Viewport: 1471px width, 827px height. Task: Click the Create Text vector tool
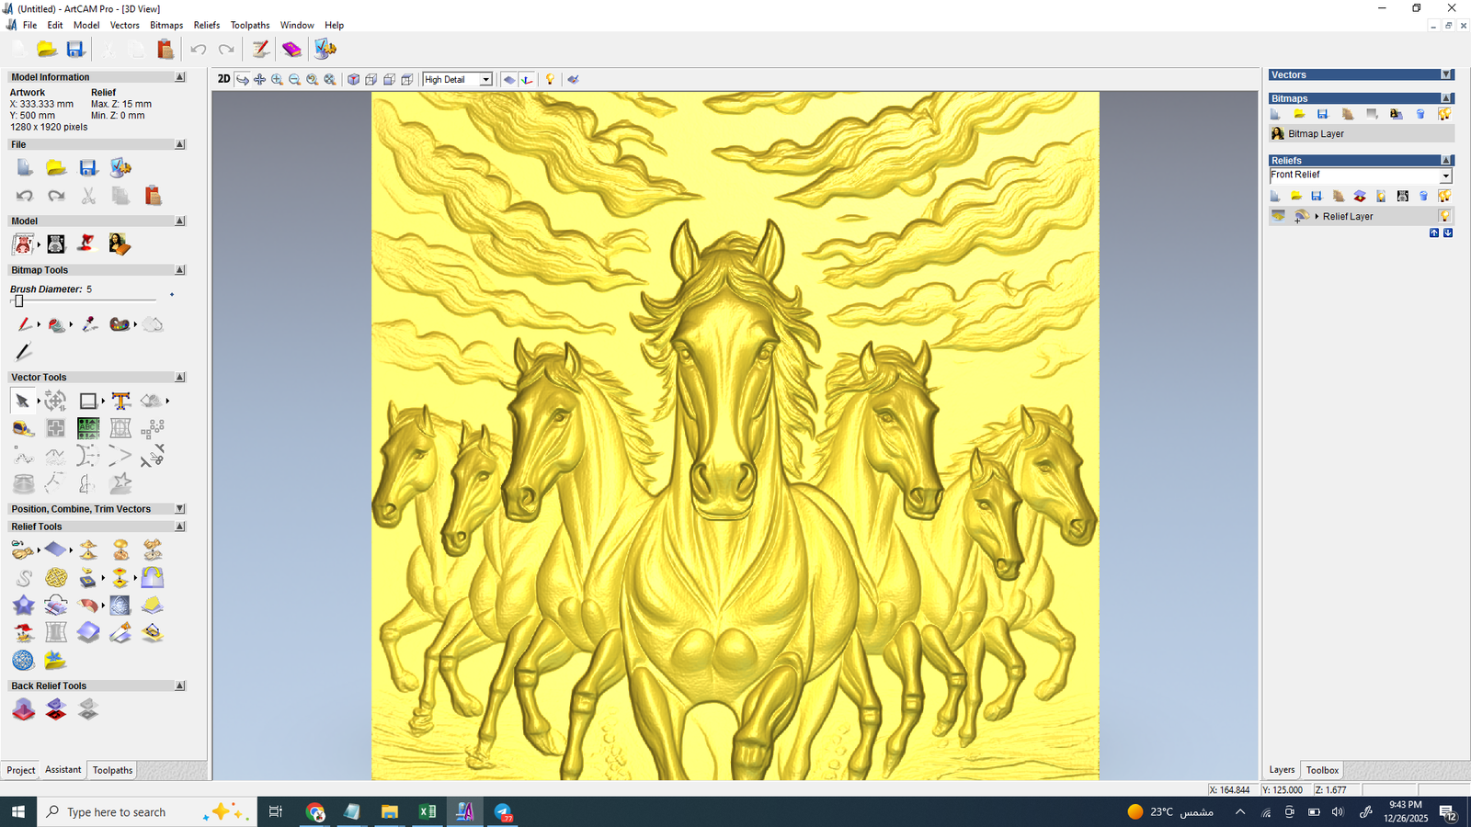pyautogui.click(x=120, y=401)
